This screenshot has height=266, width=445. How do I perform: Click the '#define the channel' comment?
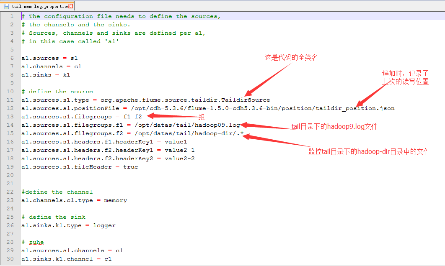coord(57,192)
